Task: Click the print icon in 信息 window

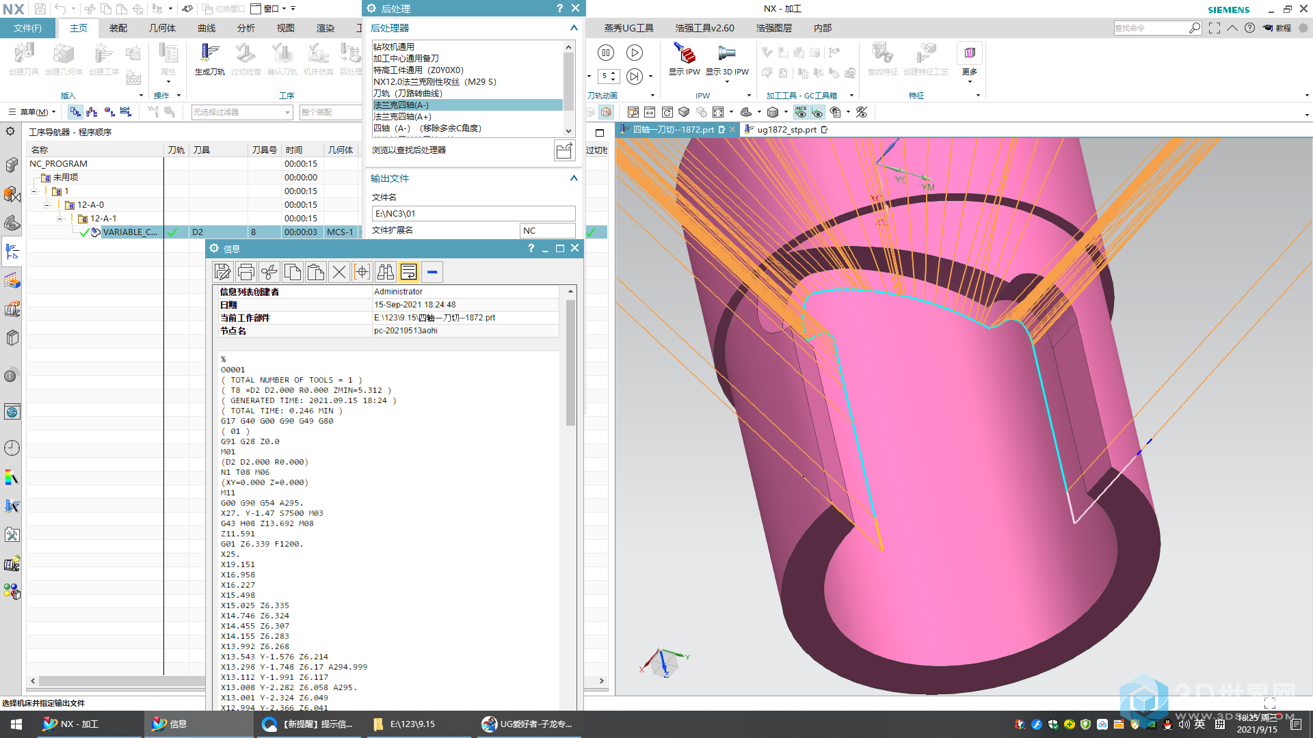Action: (x=246, y=272)
